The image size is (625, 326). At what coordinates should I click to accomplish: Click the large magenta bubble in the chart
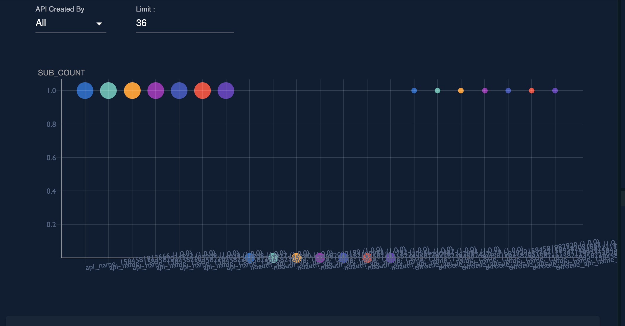[x=156, y=91]
